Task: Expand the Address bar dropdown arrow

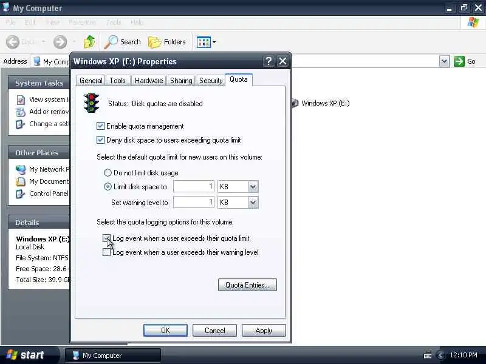Action: click(x=444, y=61)
